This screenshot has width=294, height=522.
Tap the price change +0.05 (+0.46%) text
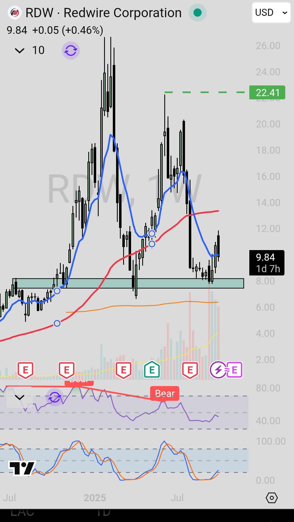point(68,30)
